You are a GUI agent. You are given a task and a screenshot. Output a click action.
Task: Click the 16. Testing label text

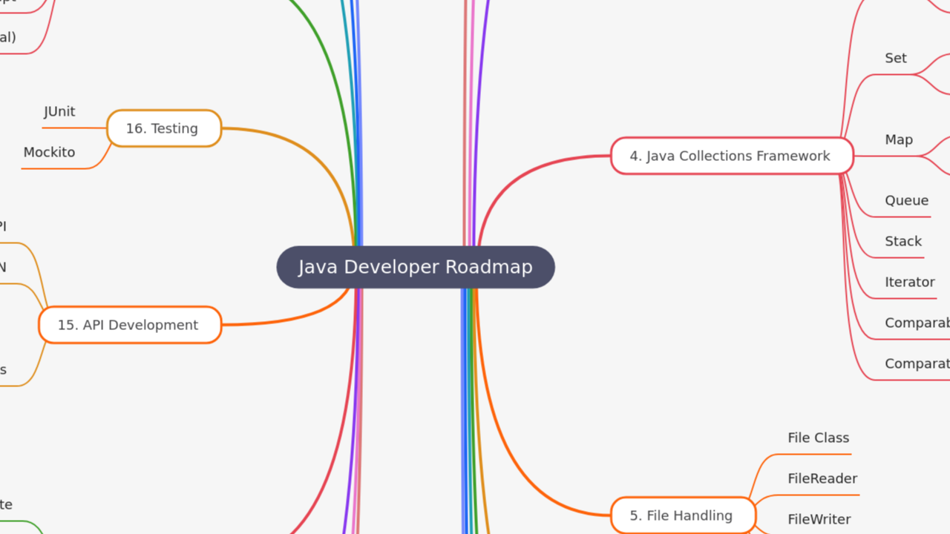pos(163,128)
